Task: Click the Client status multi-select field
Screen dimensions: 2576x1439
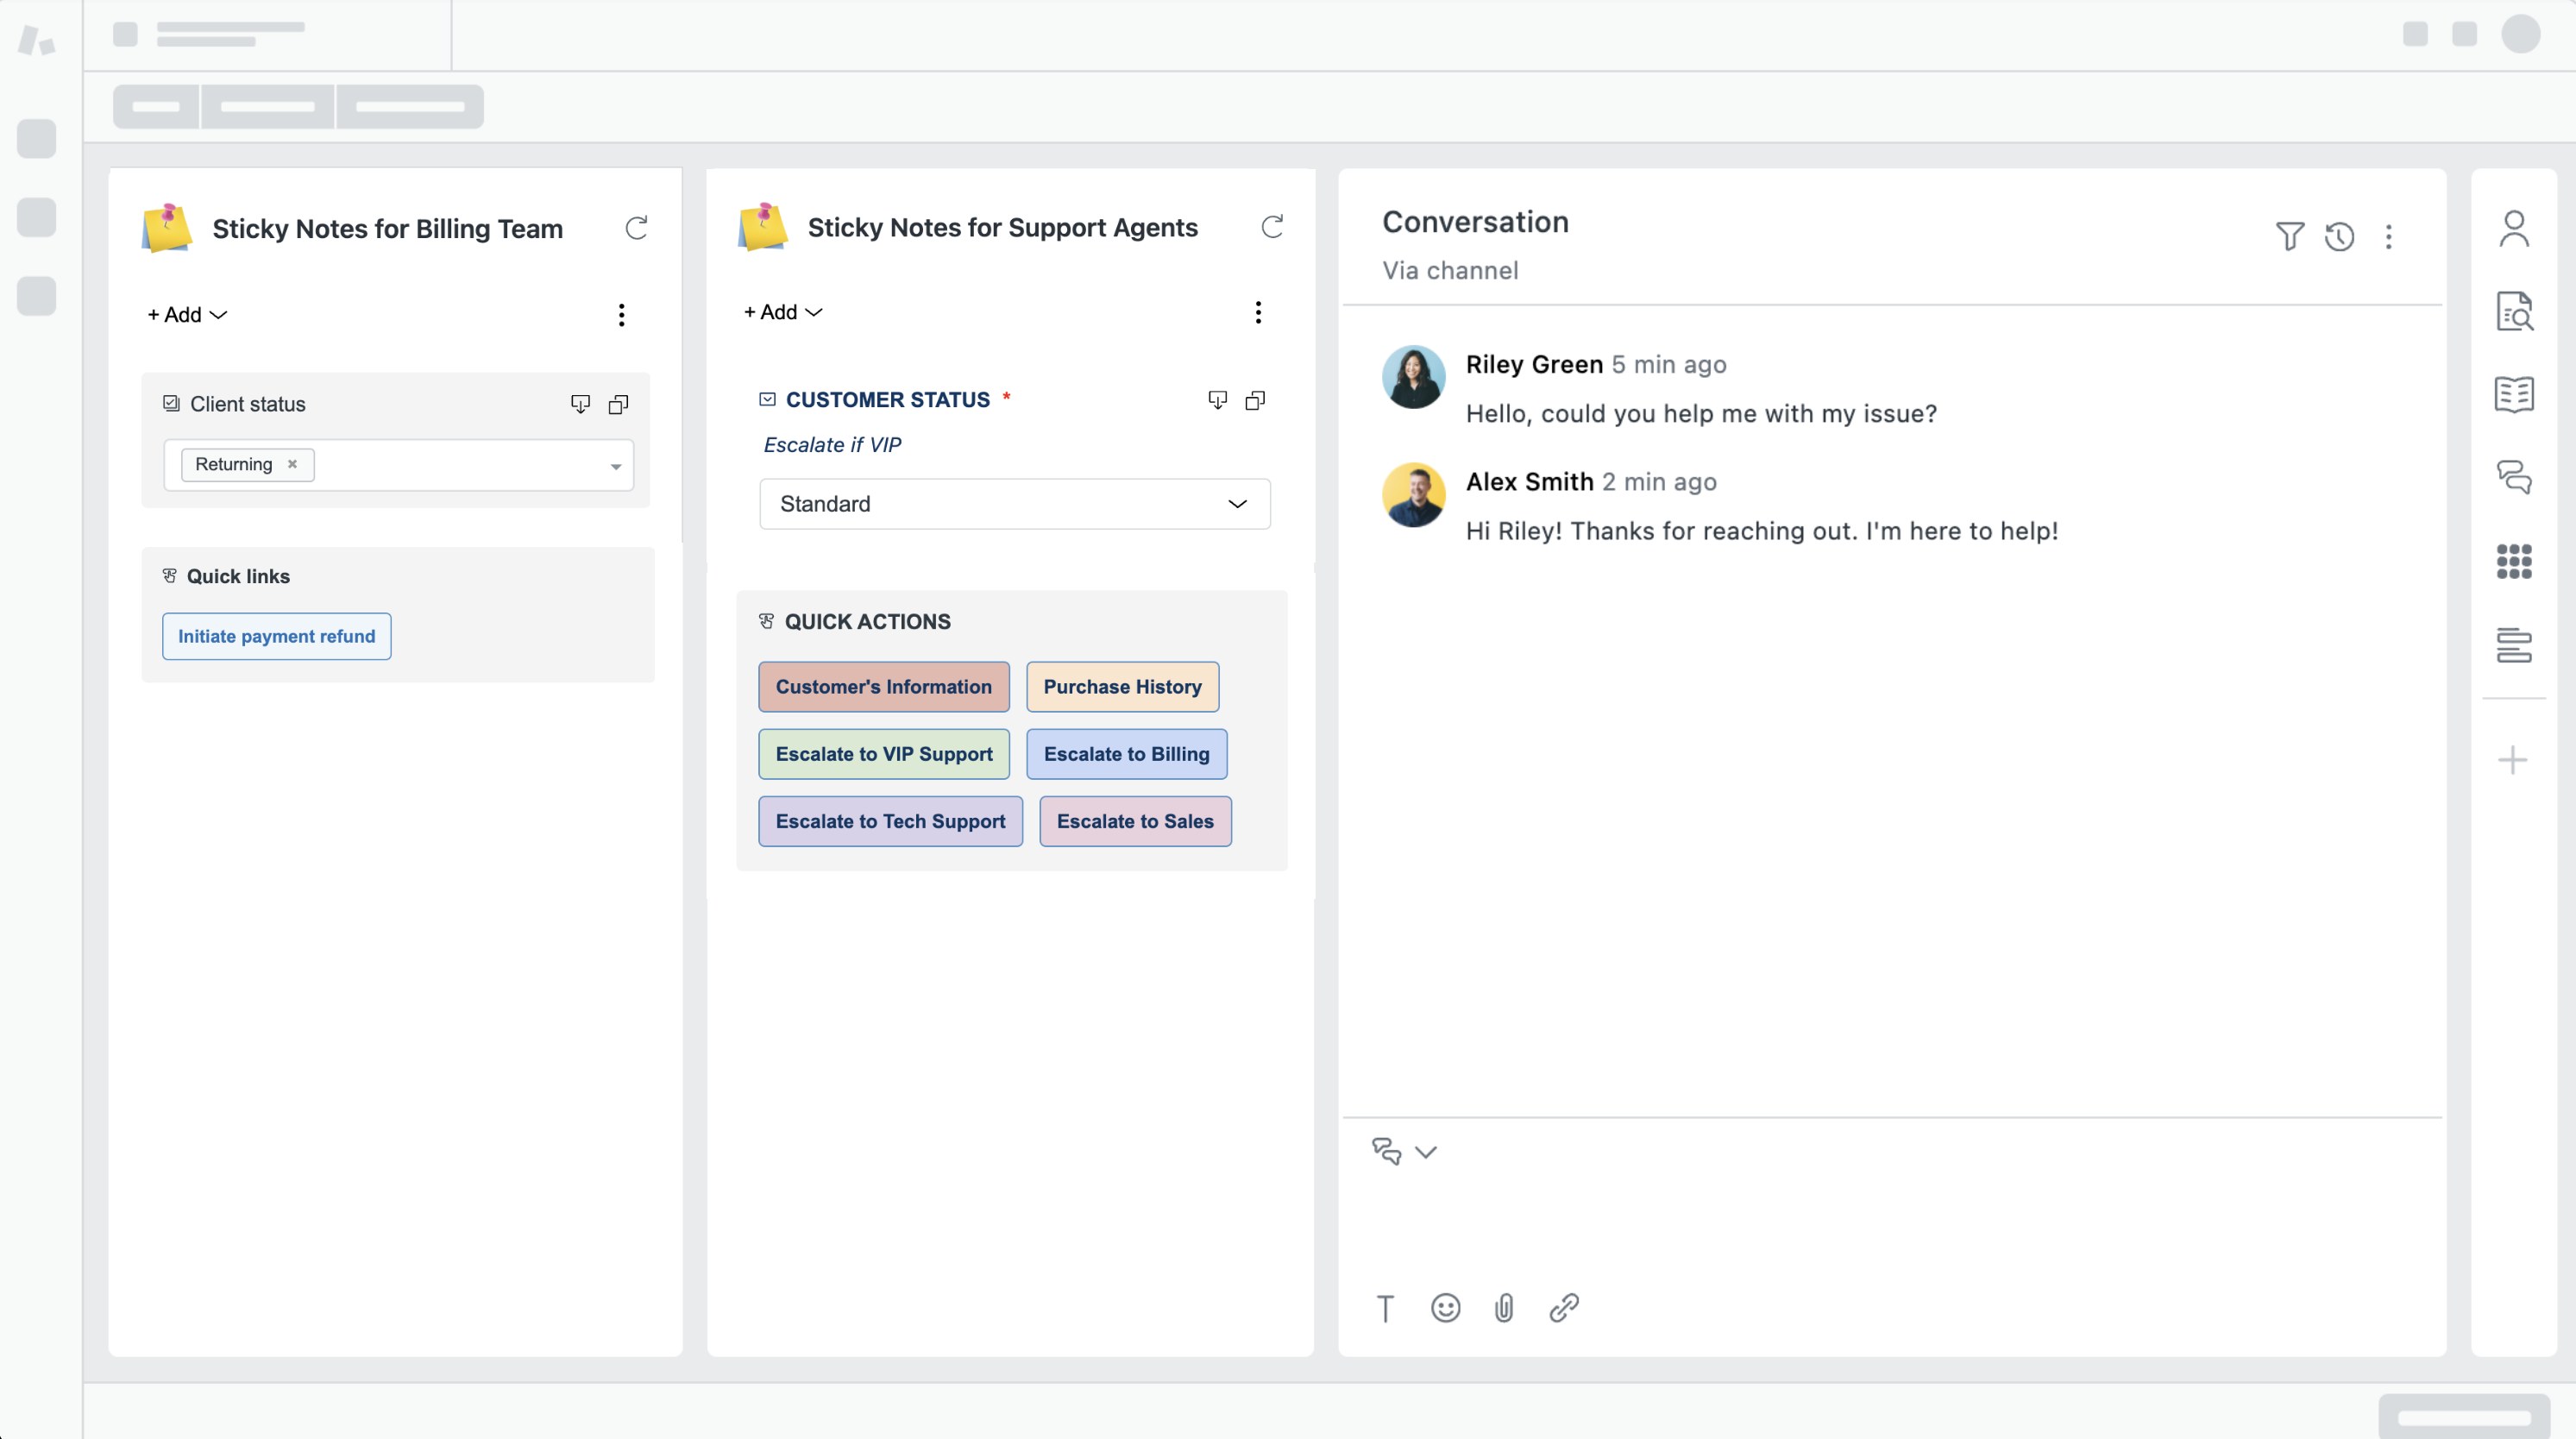Action: coord(399,465)
